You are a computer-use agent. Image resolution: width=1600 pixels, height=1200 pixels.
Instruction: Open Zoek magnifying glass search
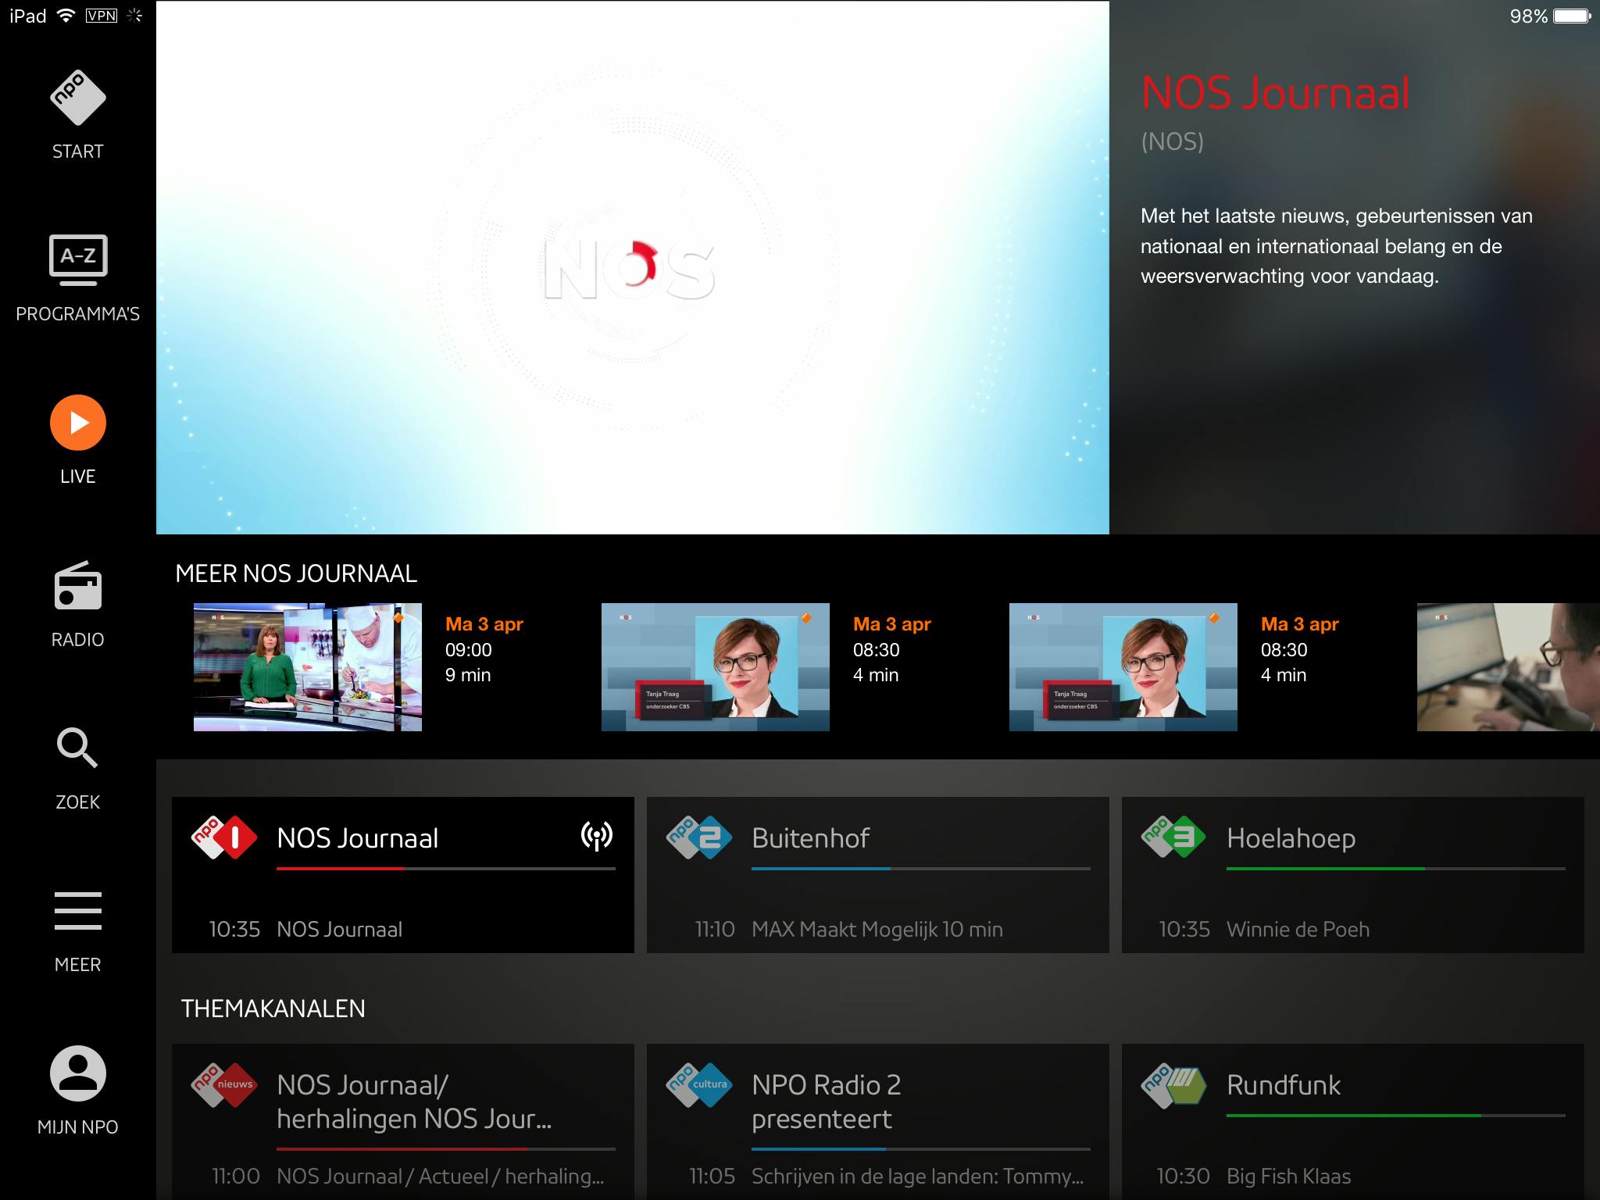click(x=77, y=748)
